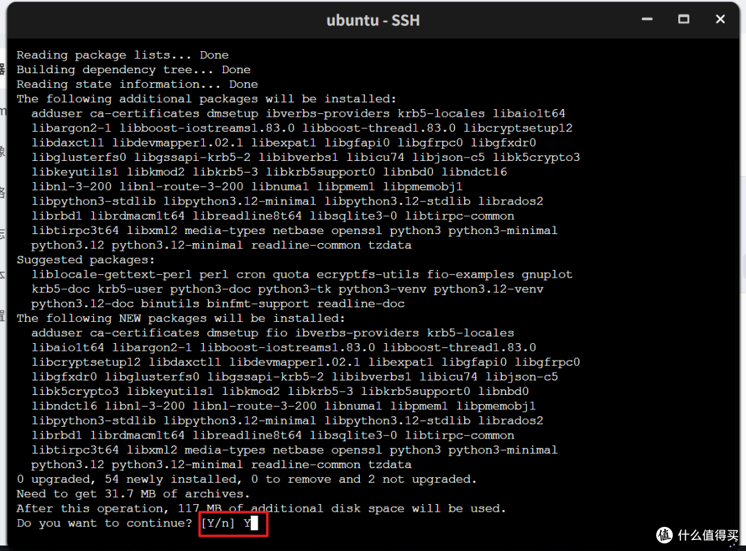Click 'The following additional packages will be installed:' line

[207, 99]
